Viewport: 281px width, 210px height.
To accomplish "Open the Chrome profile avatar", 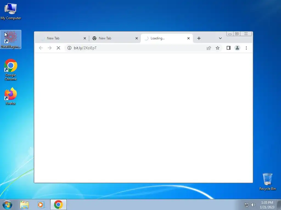I will 237,48.
